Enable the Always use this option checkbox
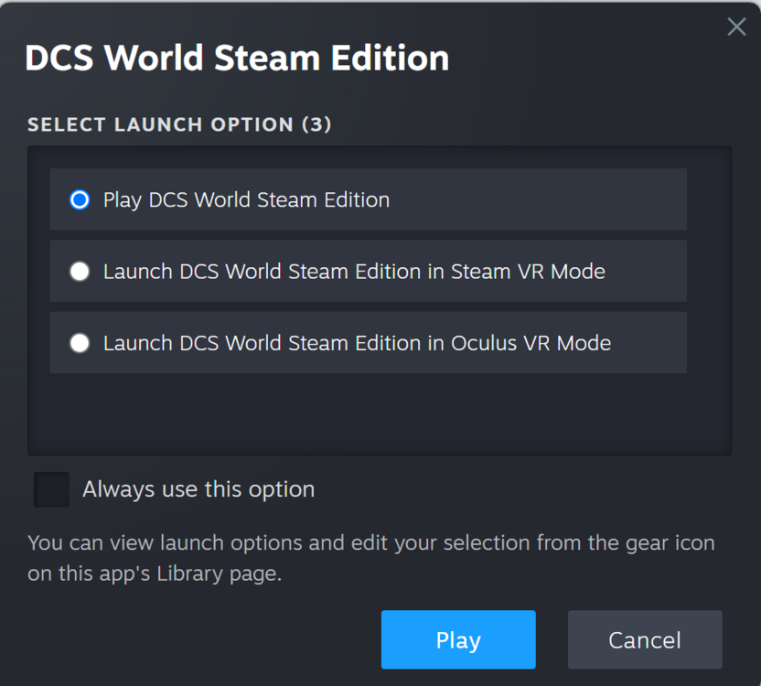 click(x=51, y=489)
